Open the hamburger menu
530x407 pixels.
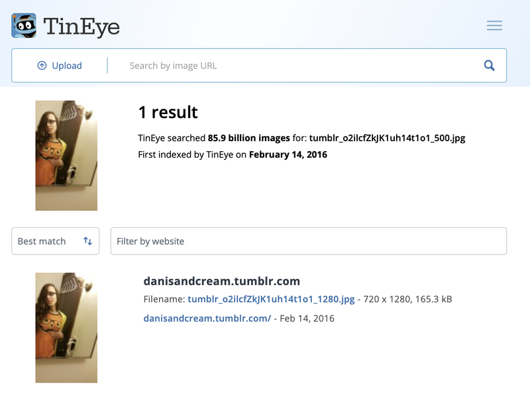click(x=494, y=25)
